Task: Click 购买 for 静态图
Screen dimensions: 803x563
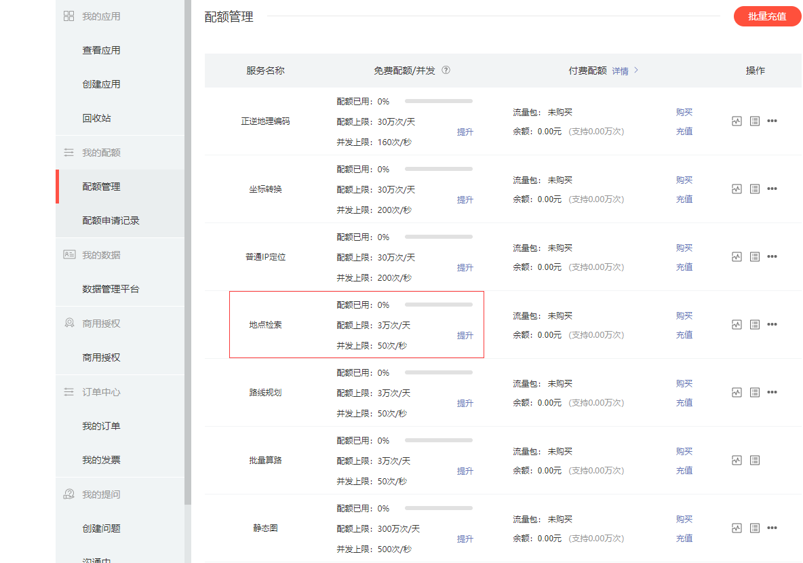Action: 684,520
